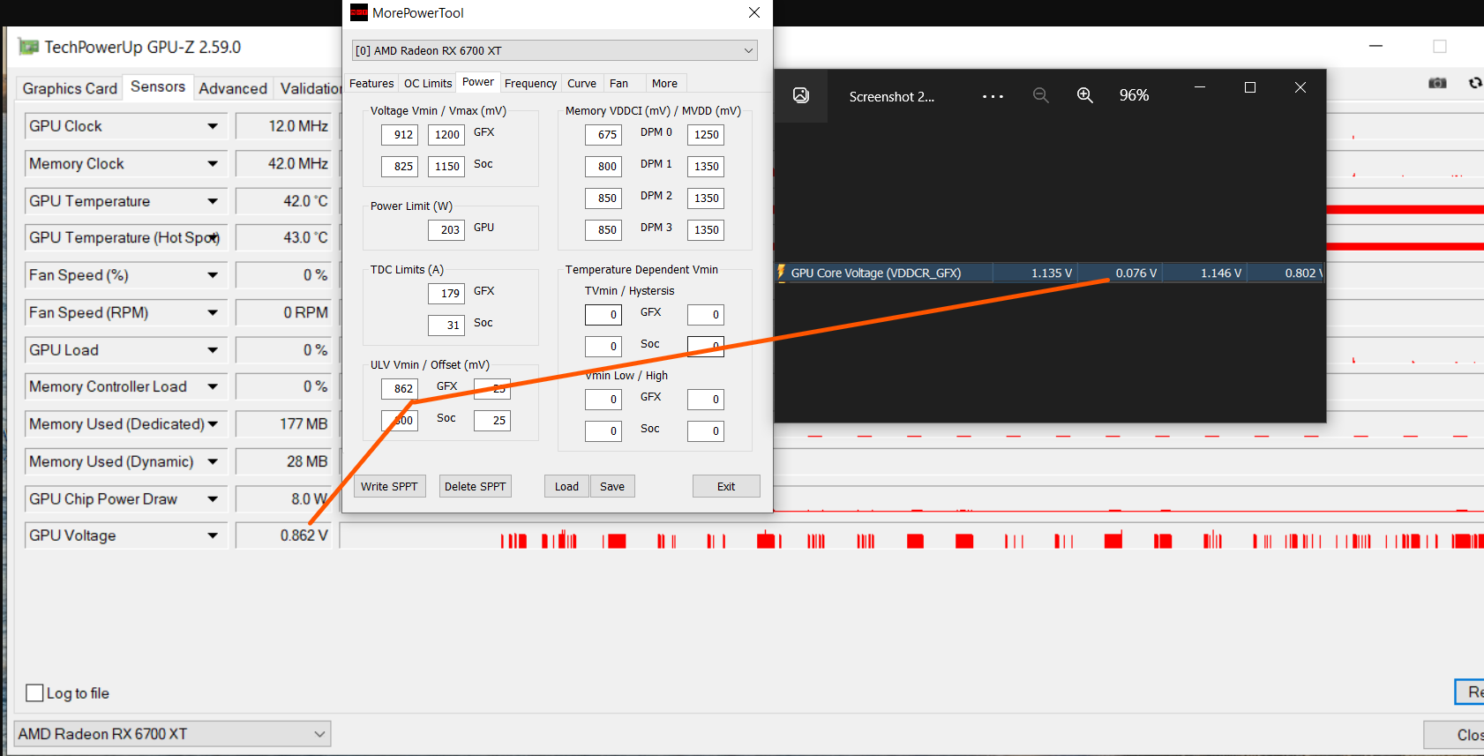Click the GFX Voltage Vmin field showing 912
This screenshot has width=1484, height=756.
pyautogui.click(x=400, y=134)
